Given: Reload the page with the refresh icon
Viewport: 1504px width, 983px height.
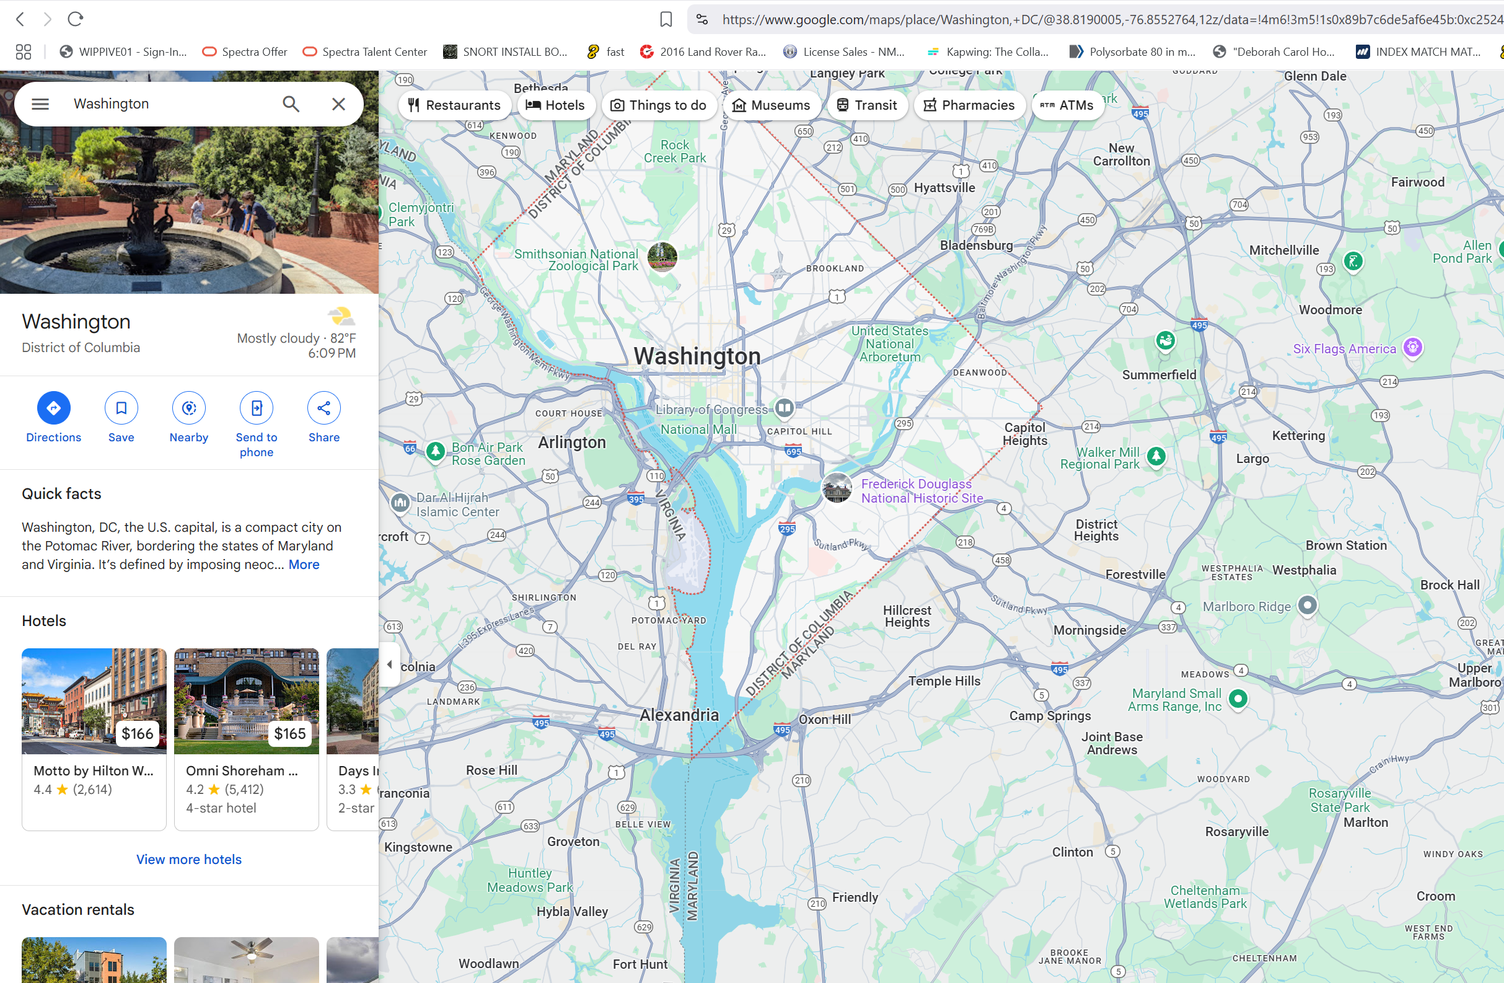Looking at the screenshot, I should pyautogui.click(x=75, y=19).
